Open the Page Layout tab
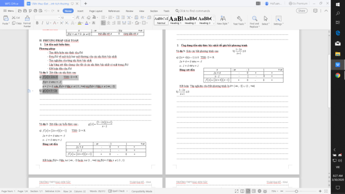Screen dimensions: 345x194 96,11
